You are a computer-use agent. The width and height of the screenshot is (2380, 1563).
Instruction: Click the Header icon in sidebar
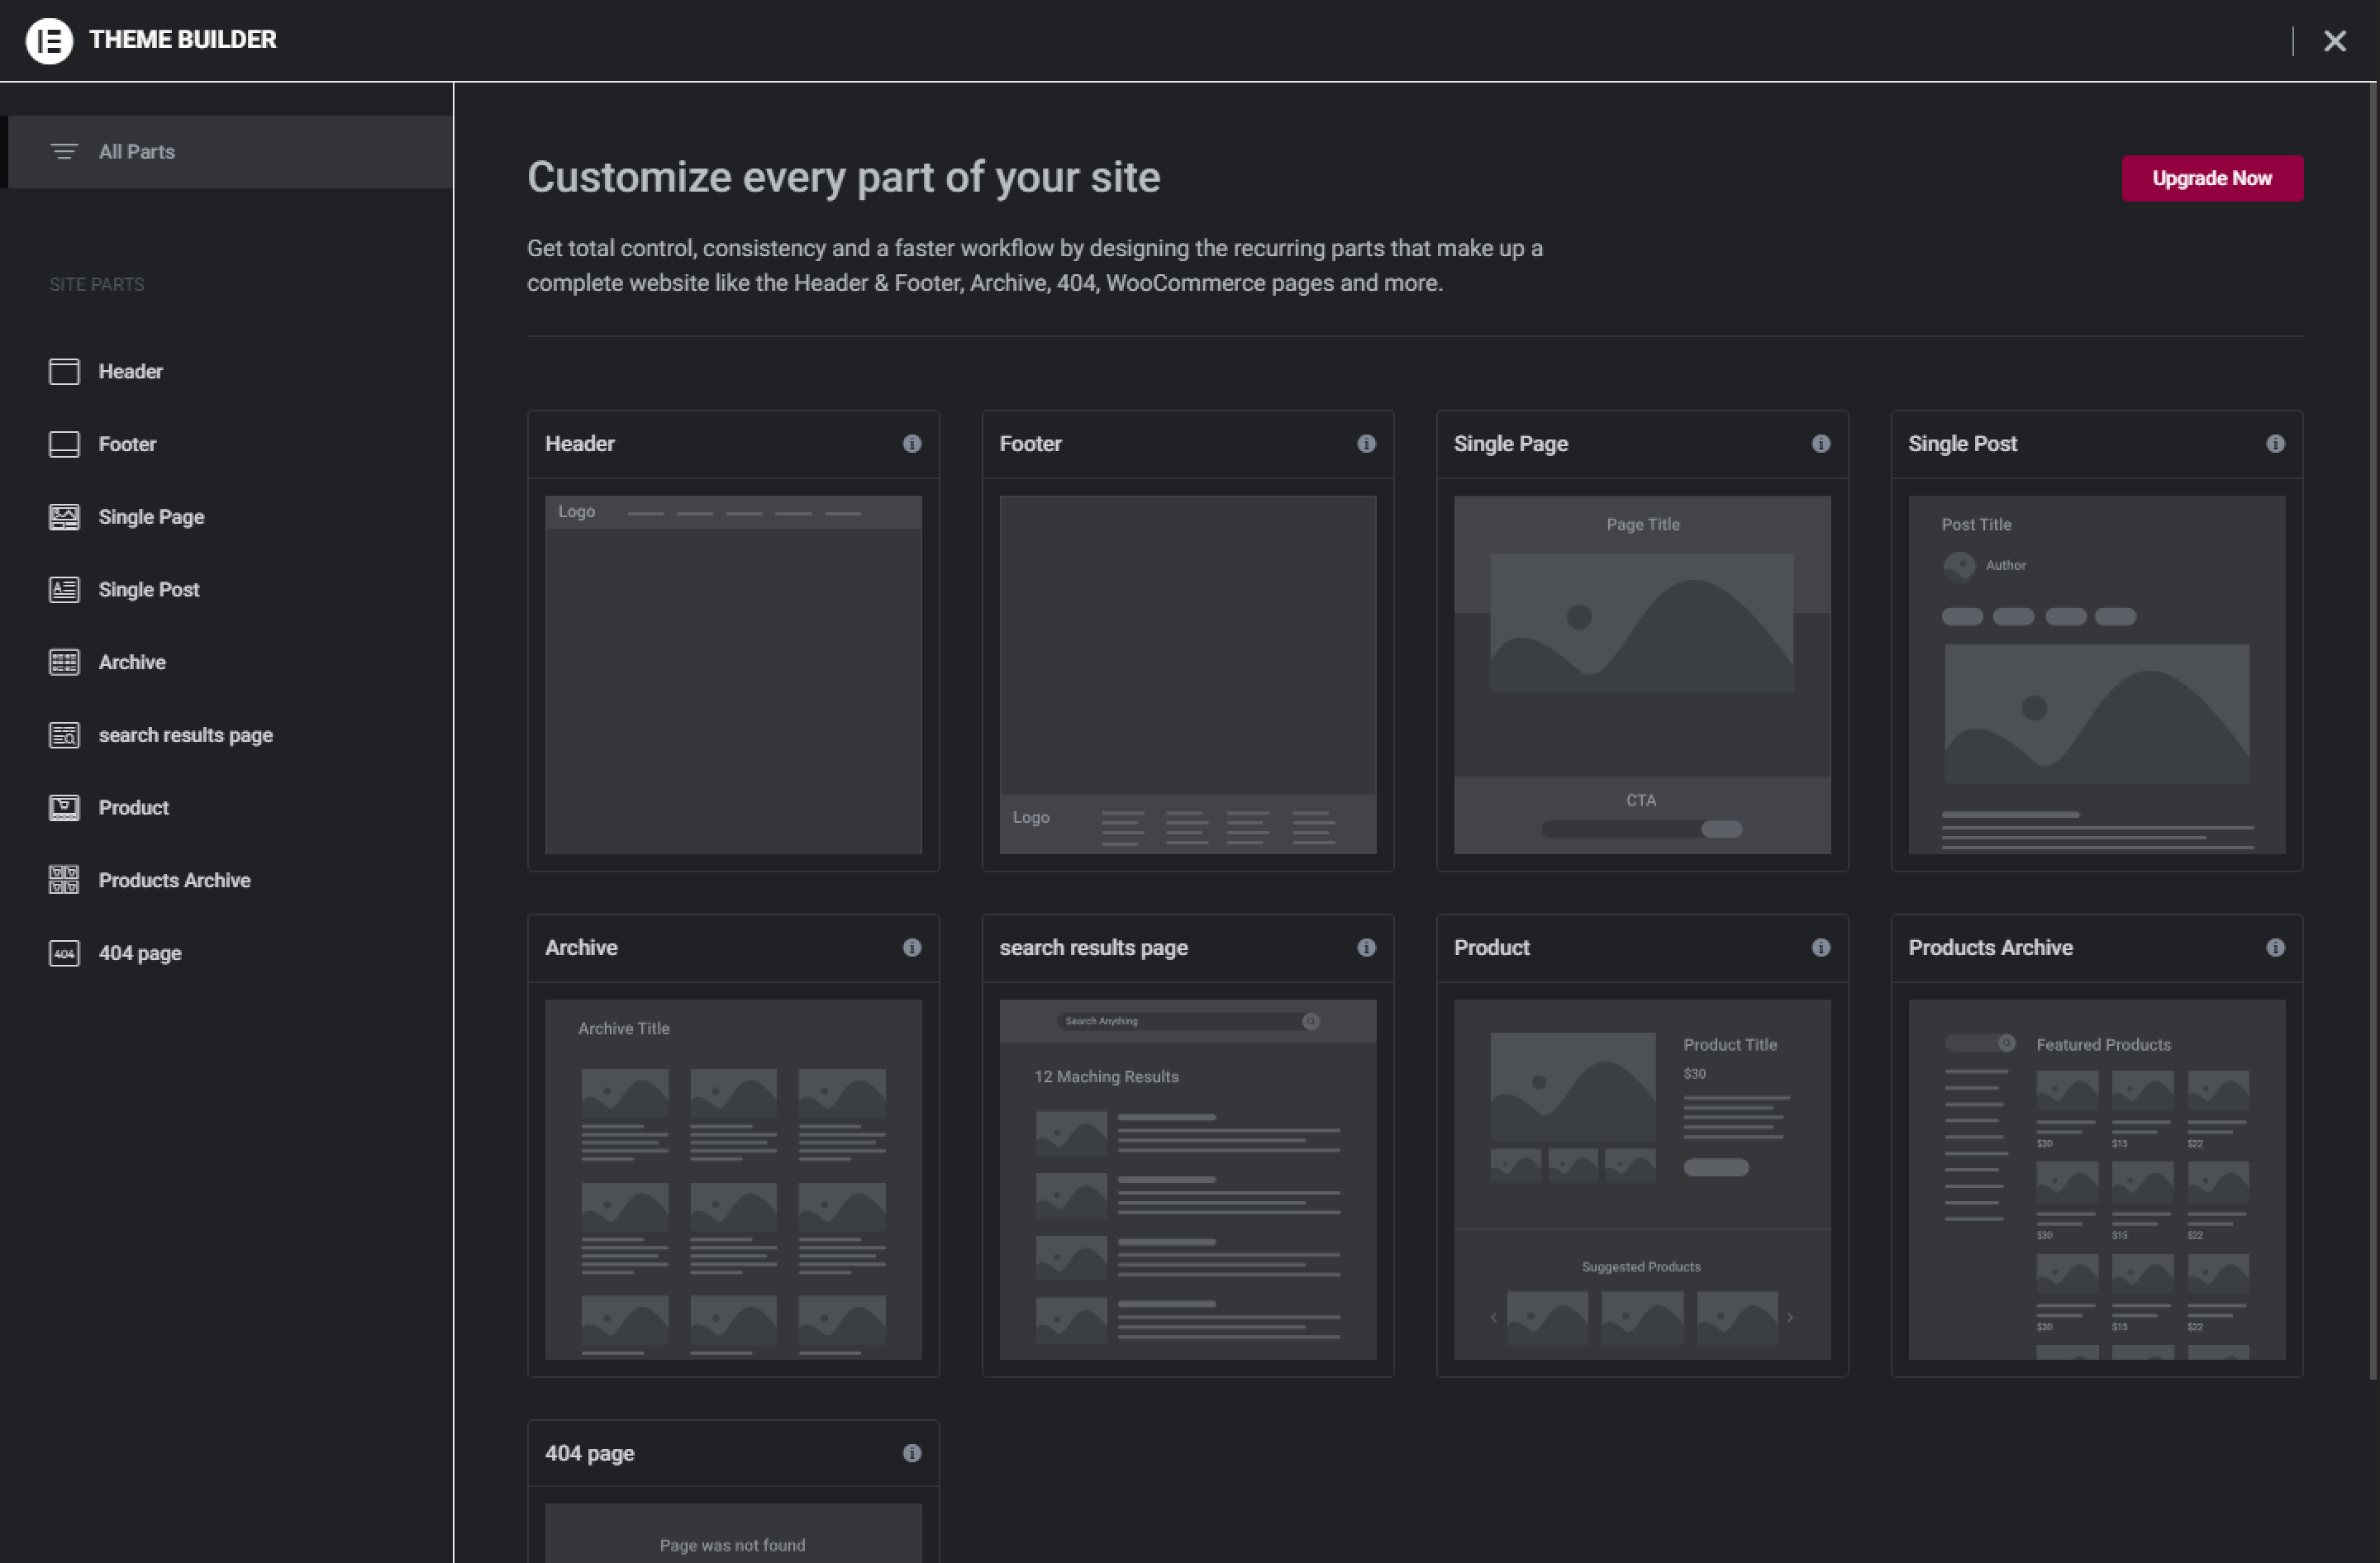pos(64,372)
